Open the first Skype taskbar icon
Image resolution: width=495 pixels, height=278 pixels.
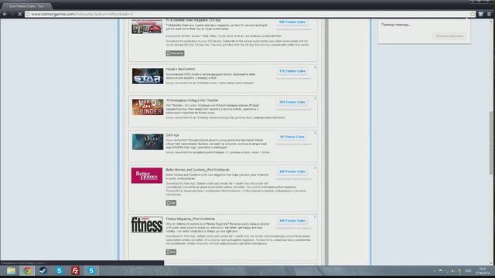pyautogui.click(x=59, y=271)
